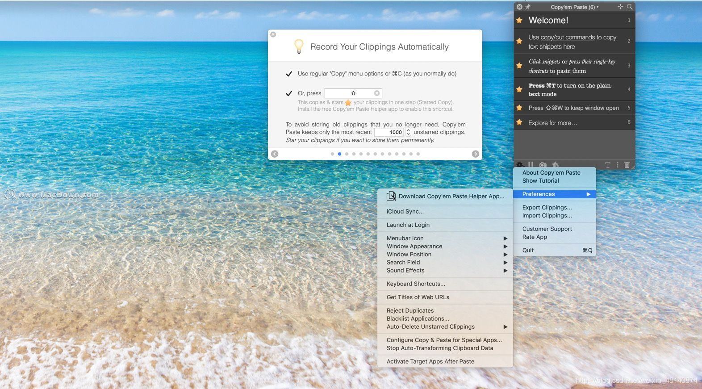Expand the Sound Effects submenu
The width and height of the screenshot is (702, 389).
coord(445,270)
